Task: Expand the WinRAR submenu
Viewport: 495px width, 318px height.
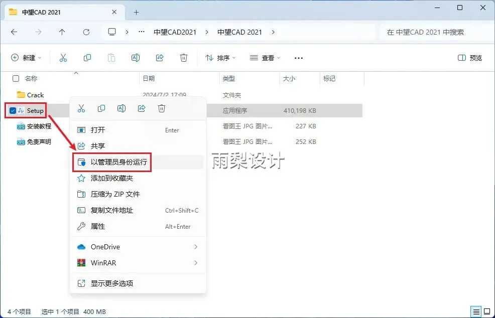Action: 196,263
